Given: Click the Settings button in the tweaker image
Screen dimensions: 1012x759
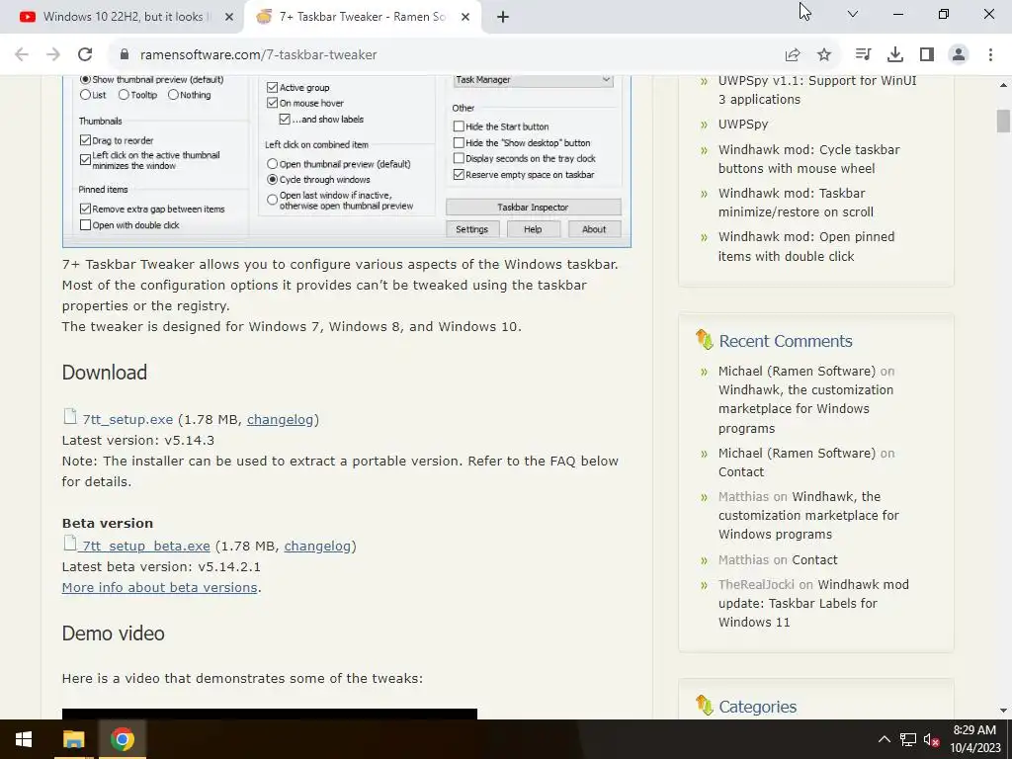Looking at the screenshot, I should coord(471,229).
